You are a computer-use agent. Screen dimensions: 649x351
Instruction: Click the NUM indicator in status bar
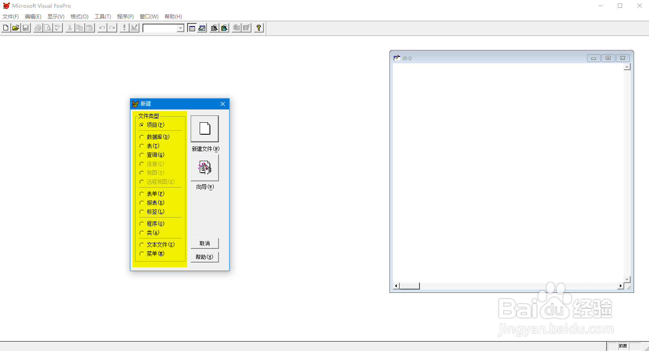pyautogui.click(x=623, y=346)
